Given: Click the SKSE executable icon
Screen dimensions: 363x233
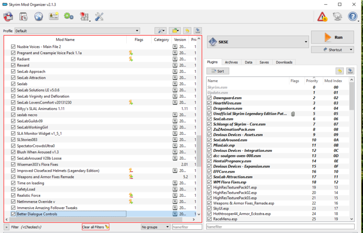Looking at the screenshot, I should click(212, 42).
